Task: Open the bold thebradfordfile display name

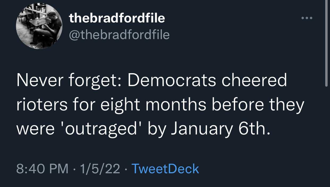Action: (x=117, y=18)
